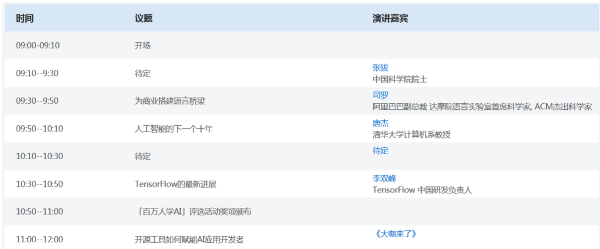Viewport: 600px width, 249px height.
Task: Select the topic 为商业搭建语言桥梁
Action: tap(171, 101)
